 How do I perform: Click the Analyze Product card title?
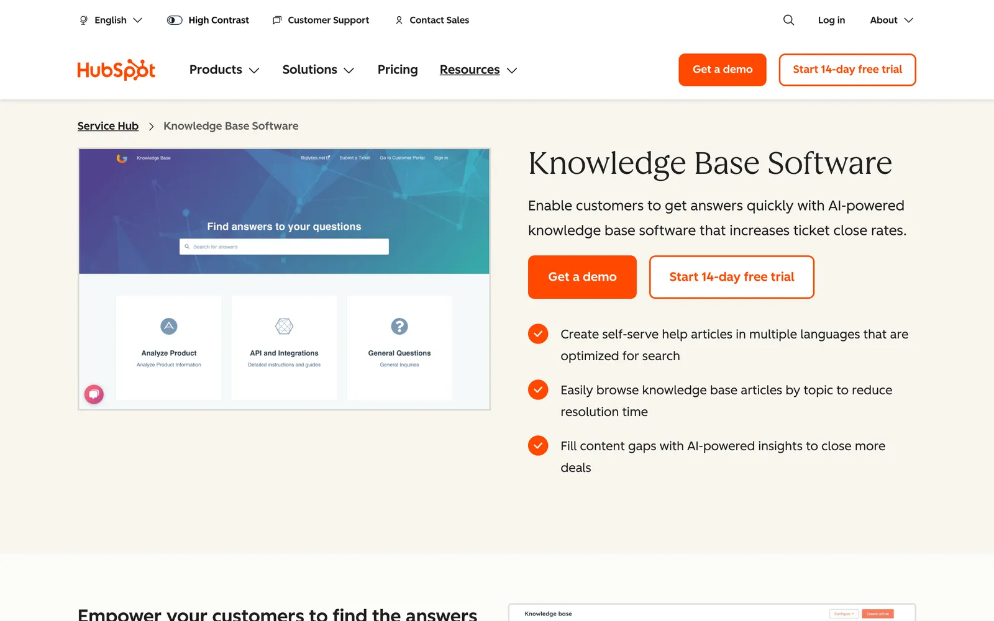coord(169,353)
